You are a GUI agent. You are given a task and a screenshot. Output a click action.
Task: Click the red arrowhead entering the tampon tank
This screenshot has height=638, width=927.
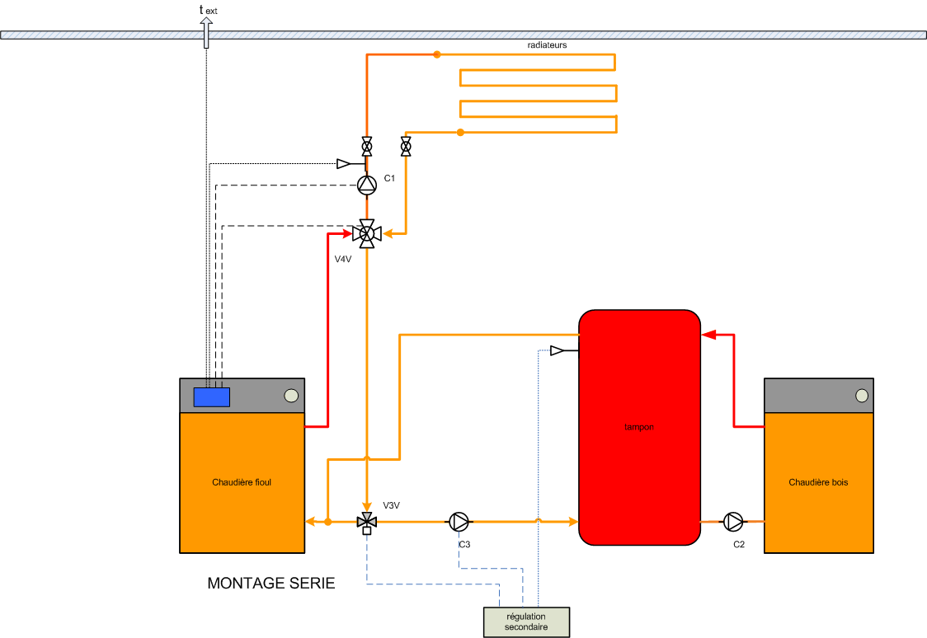[x=709, y=335]
